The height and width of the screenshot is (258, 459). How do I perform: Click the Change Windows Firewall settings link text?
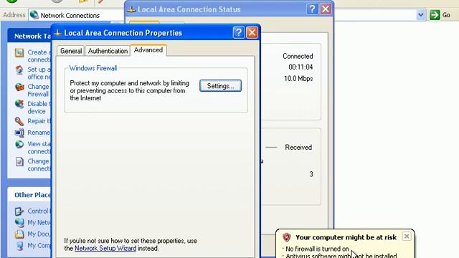pos(39,90)
